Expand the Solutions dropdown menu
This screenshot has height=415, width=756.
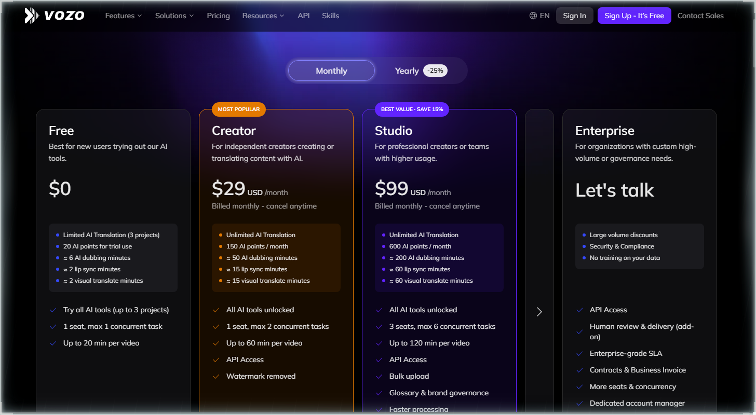(174, 16)
